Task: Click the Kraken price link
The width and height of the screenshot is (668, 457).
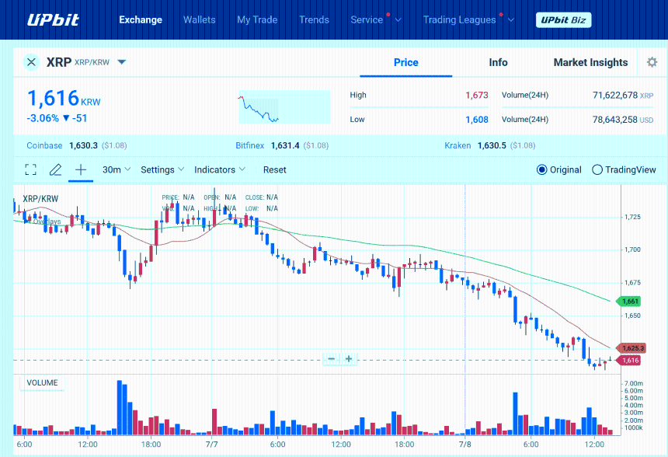Action: click(458, 145)
